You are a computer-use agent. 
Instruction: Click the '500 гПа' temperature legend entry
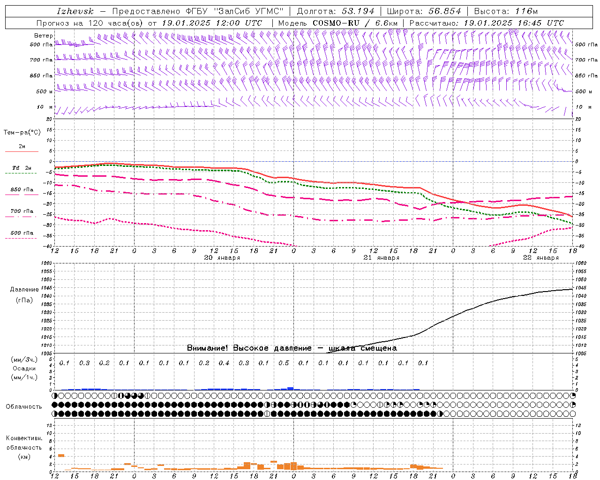coord(22,233)
